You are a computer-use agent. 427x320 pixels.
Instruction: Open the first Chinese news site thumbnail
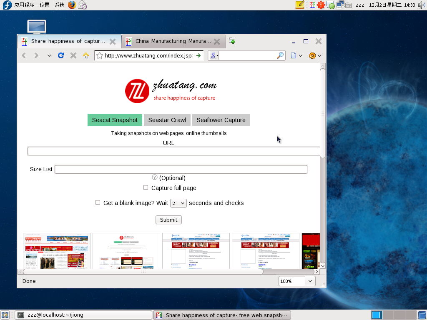(x=57, y=251)
